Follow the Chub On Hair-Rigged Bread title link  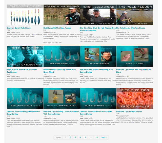pyautogui.click(x=98, y=29)
